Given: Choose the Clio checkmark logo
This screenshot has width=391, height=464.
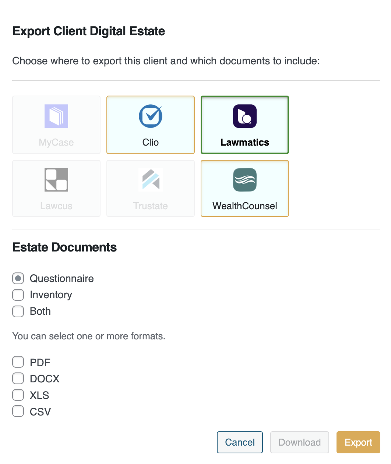Looking at the screenshot, I should point(151,116).
